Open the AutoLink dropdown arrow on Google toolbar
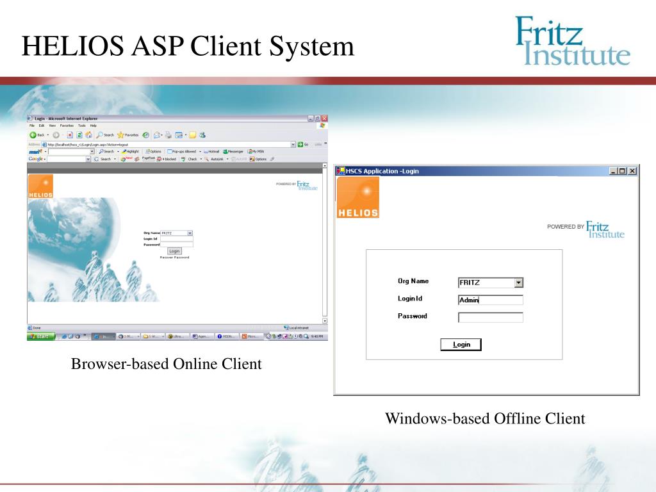The width and height of the screenshot is (656, 492). (x=227, y=159)
